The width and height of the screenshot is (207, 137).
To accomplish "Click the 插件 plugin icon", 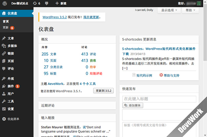I will pos(4,86).
